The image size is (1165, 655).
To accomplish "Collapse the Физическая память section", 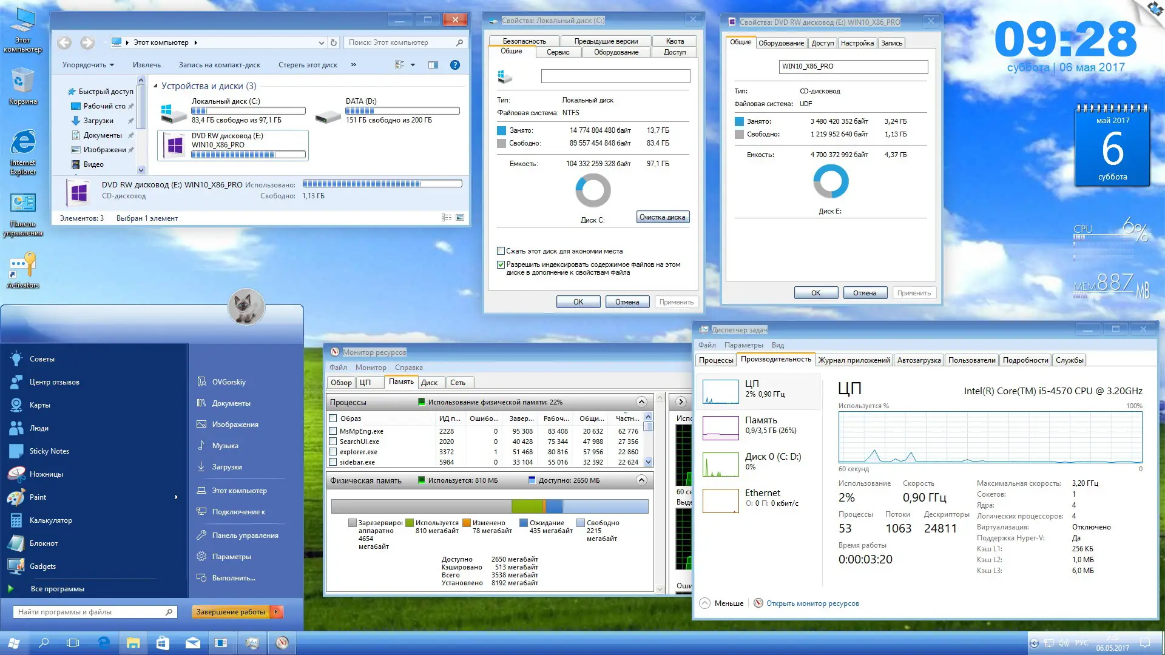I will coord(641,480).
